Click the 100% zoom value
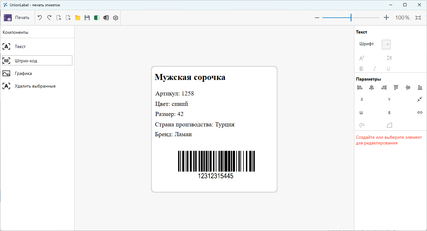 pos(402,18)
